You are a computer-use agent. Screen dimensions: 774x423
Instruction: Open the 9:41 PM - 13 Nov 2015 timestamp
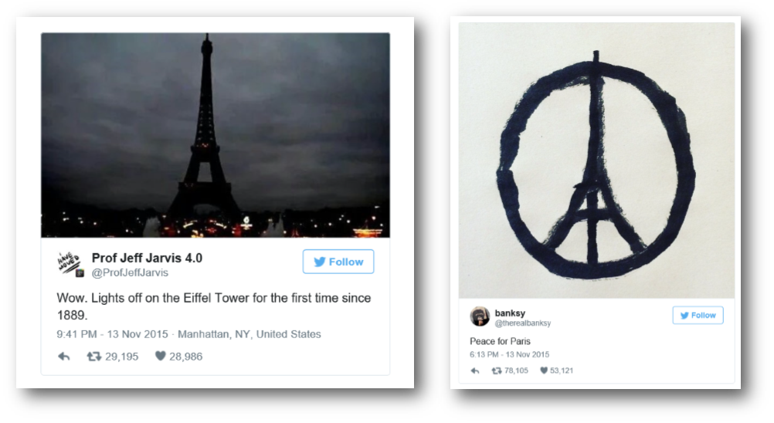pos(112,334)
